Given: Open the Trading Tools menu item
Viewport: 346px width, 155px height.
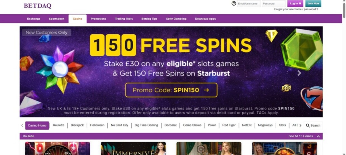Looking at the screenshot, I should tap(124, 19).
